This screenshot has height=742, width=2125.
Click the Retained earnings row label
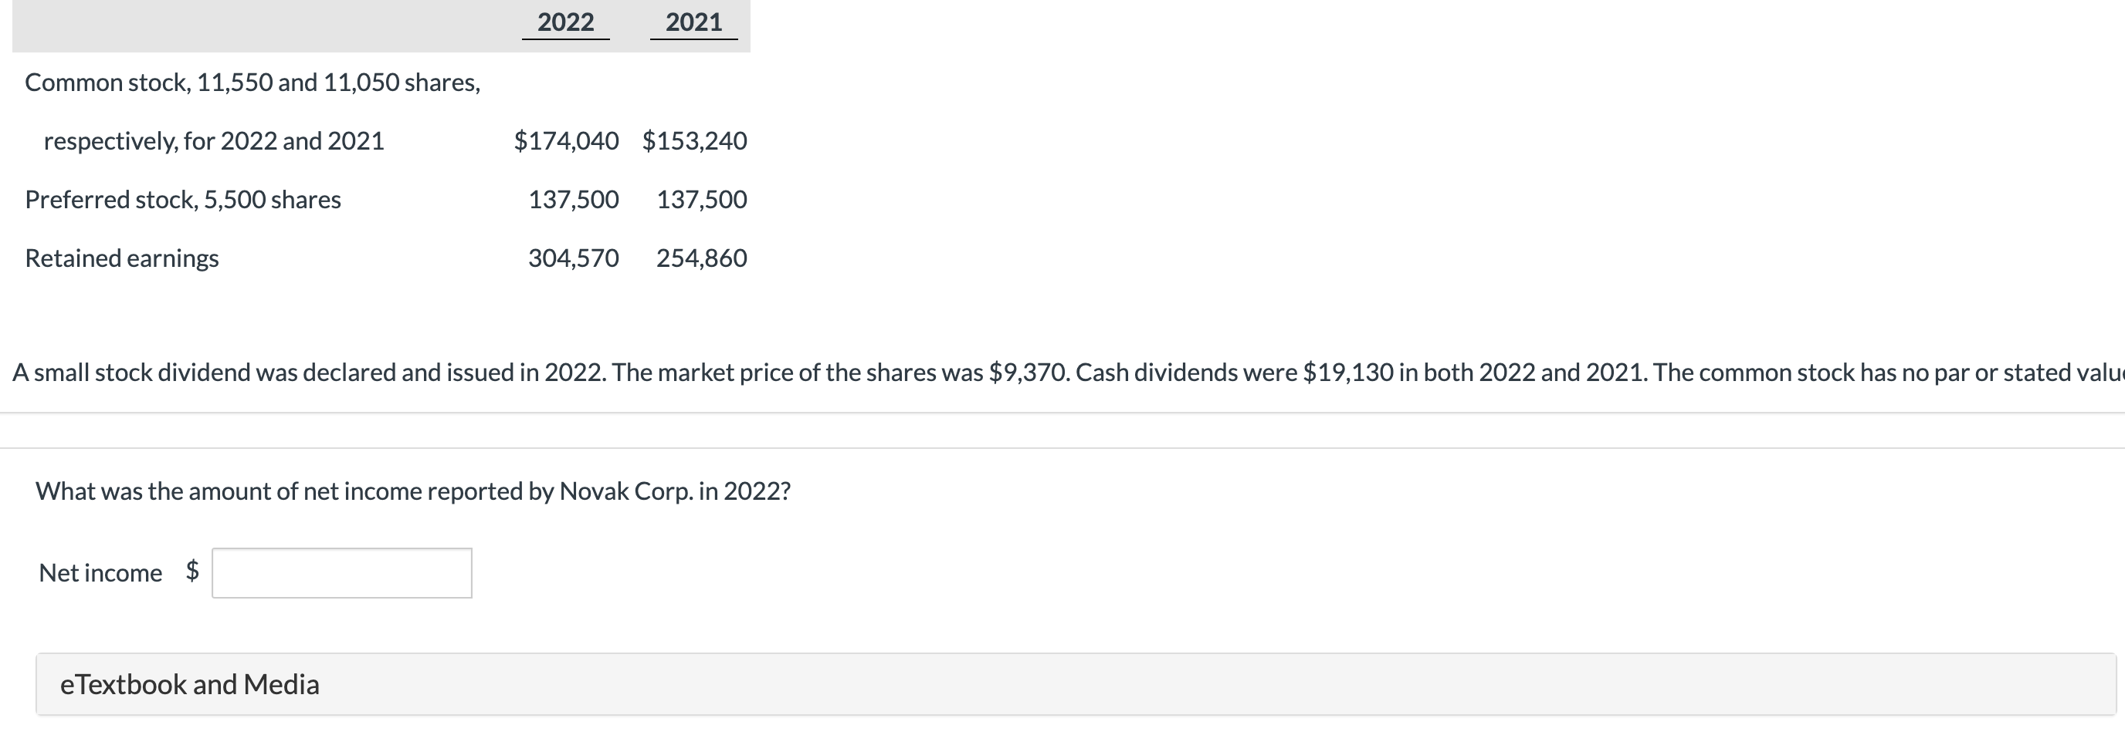(x=122, y=257)
